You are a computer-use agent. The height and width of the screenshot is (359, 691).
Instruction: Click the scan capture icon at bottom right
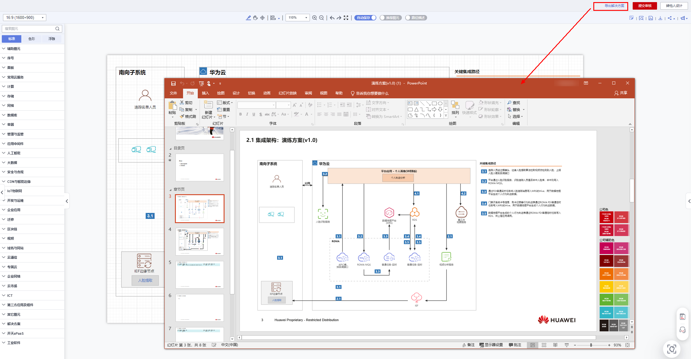click(672, 349)
